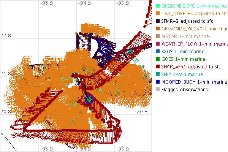Click the teal SHIP dot on map's right edge

coord(143,67)
